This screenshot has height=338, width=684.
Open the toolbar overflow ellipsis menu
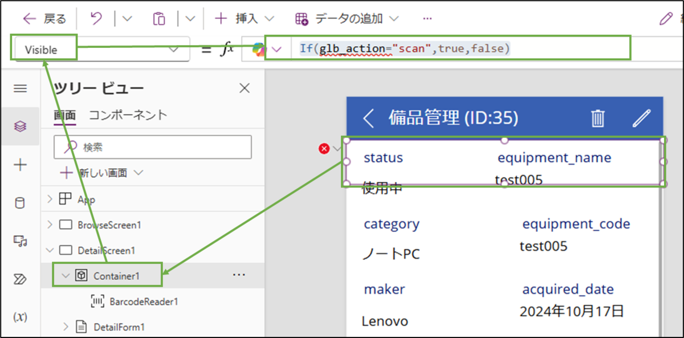click(x=427, y=19)
